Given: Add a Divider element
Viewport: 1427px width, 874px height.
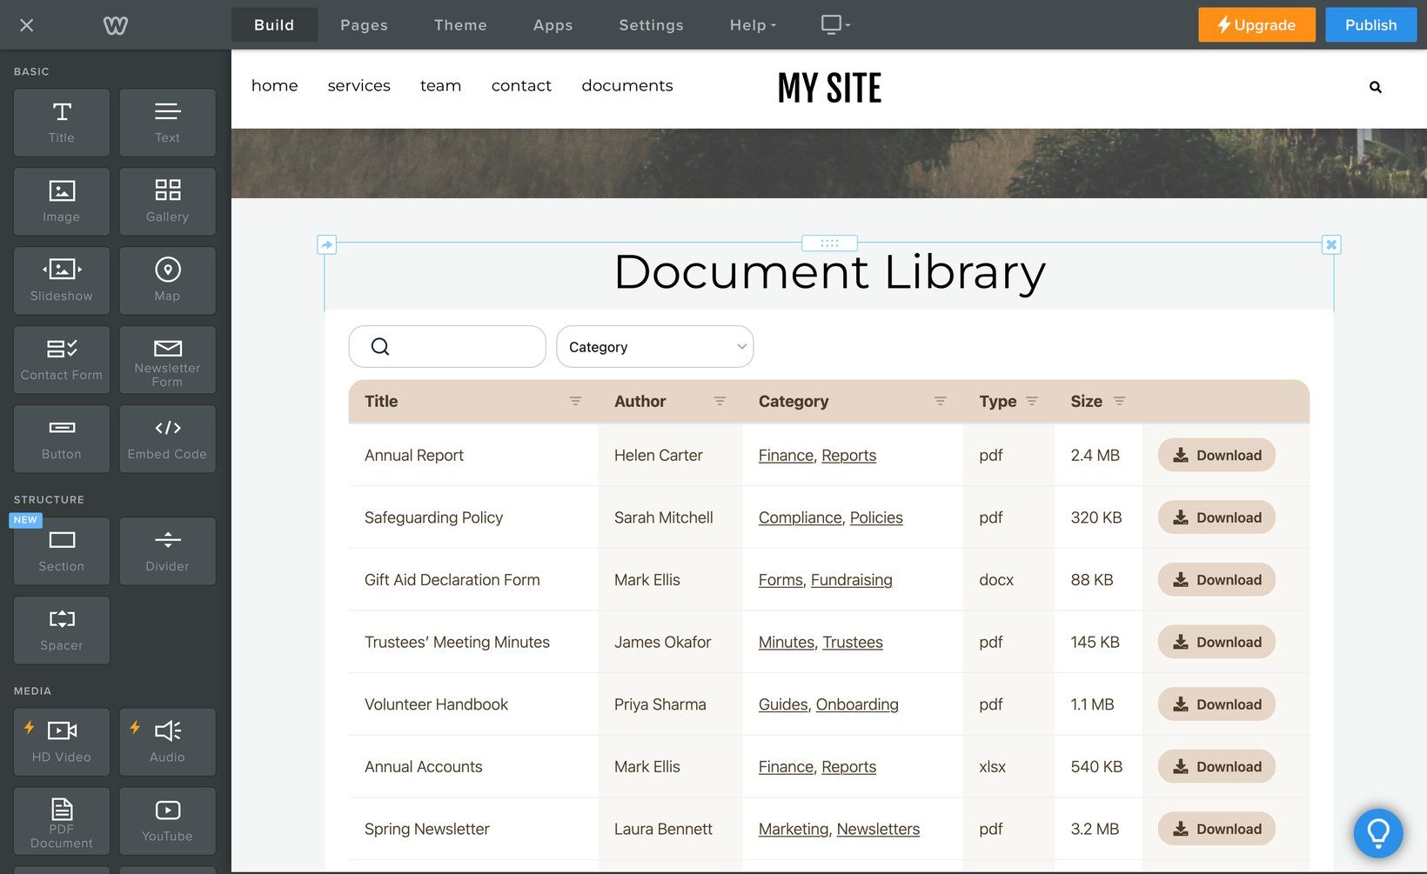Looking at the screenshot, I should coord(167,551).
